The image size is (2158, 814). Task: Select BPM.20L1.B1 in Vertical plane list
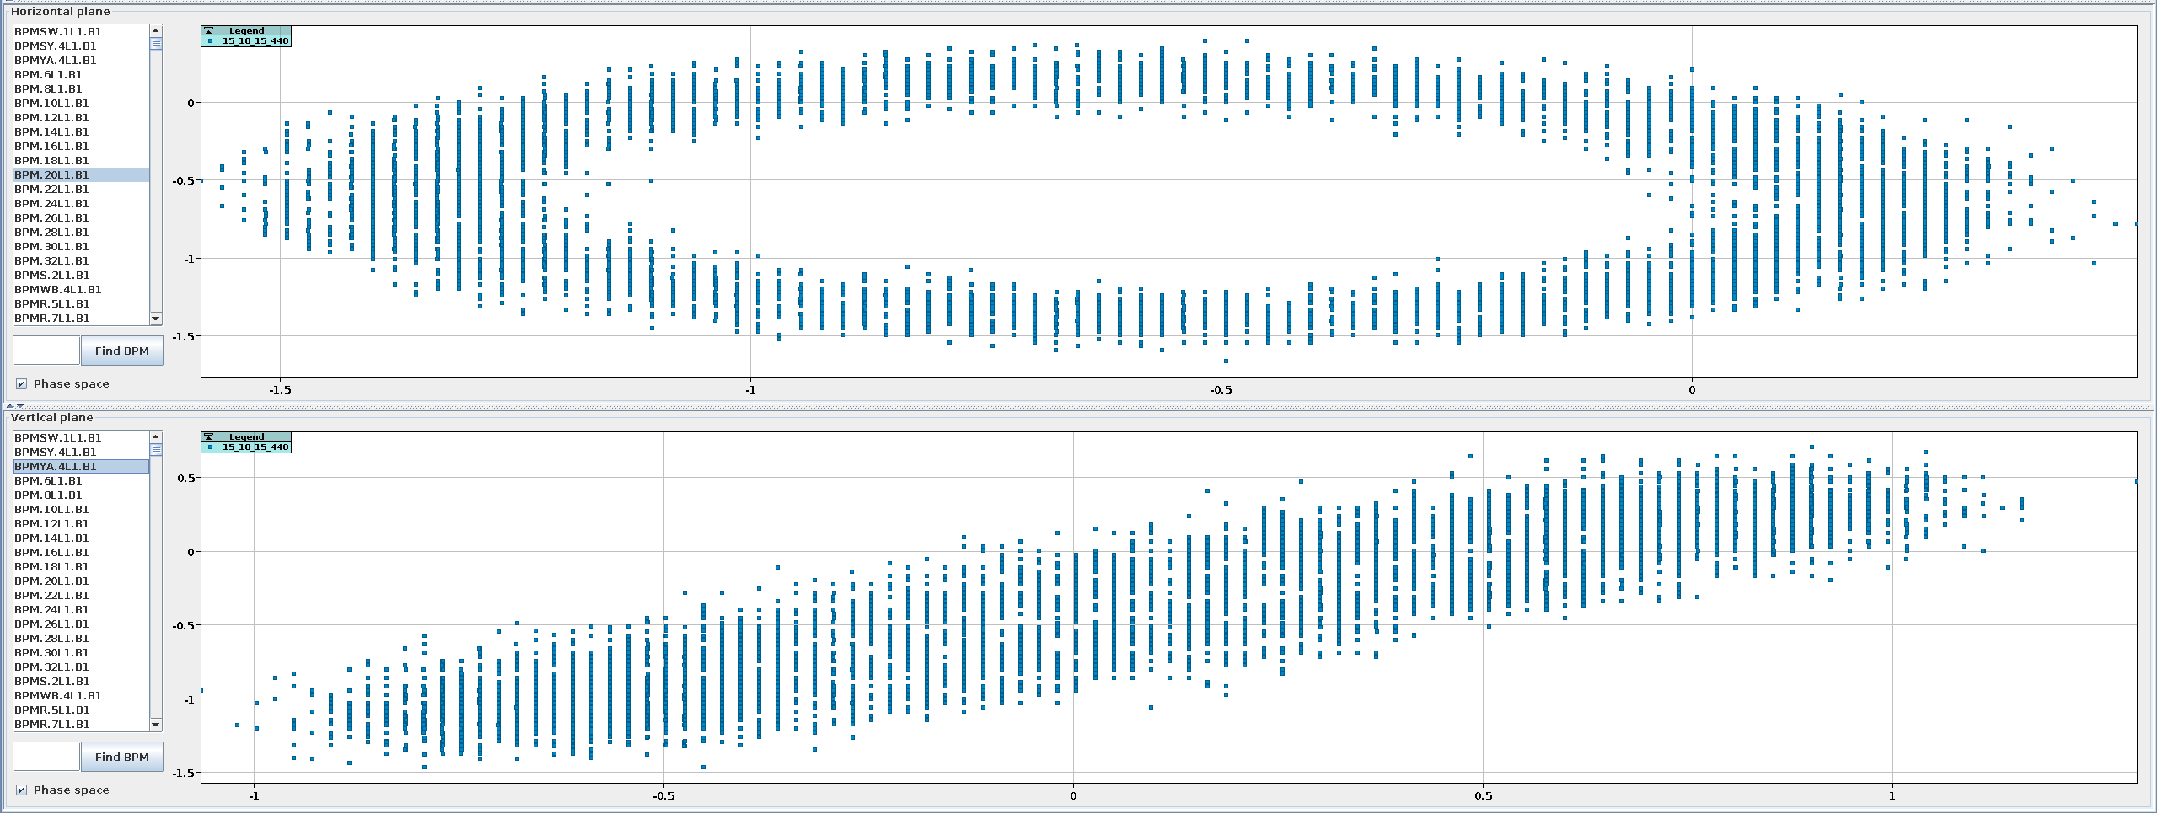81,581
